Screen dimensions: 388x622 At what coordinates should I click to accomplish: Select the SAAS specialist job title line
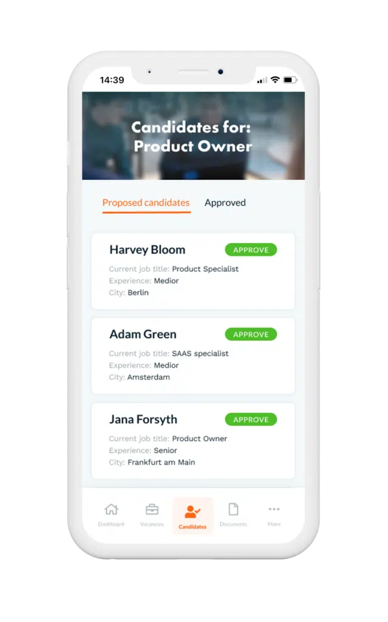[169, 354]
